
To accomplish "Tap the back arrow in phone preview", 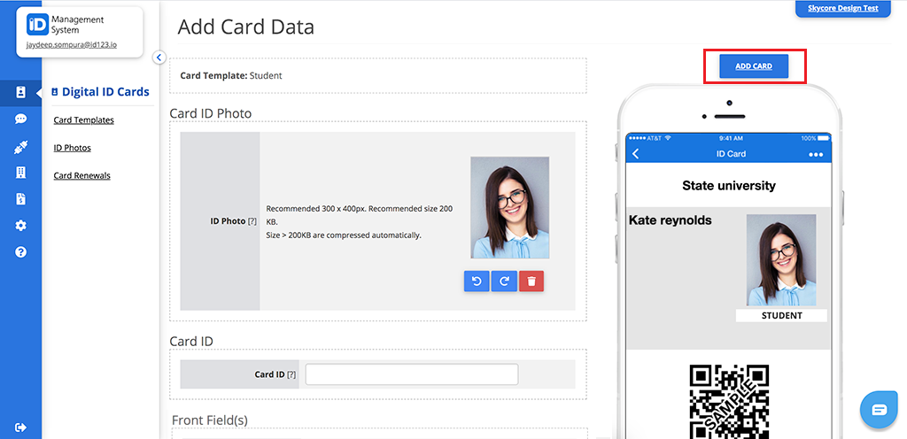I will (636, 154).
